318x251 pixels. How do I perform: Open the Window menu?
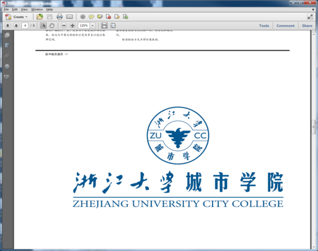[x=37, y=9]
